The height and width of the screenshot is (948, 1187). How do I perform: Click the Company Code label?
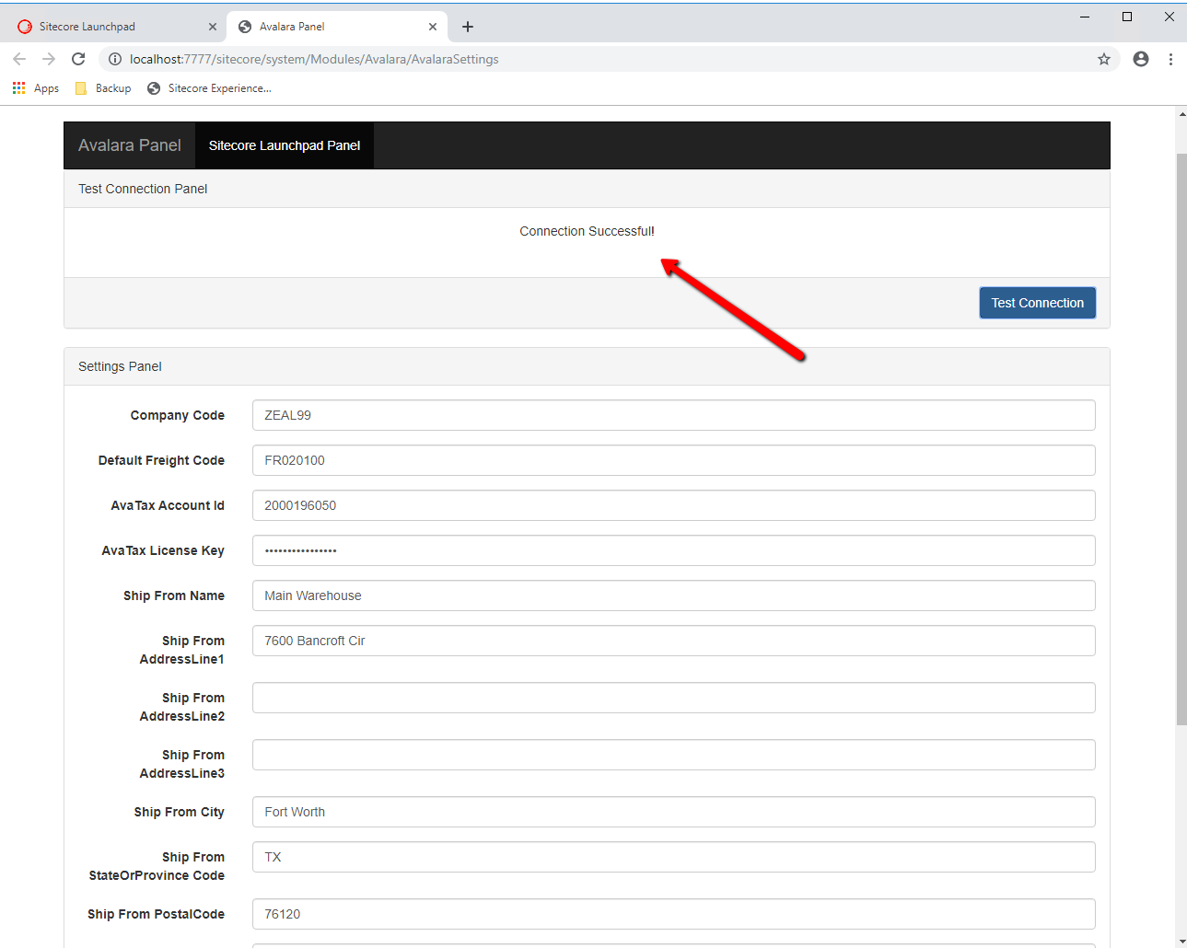click(178, 415)
